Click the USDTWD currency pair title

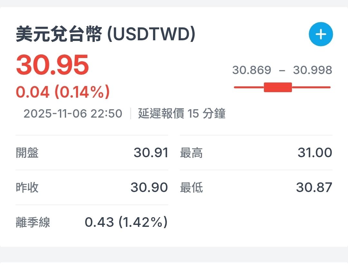click(x=105, y=34)
